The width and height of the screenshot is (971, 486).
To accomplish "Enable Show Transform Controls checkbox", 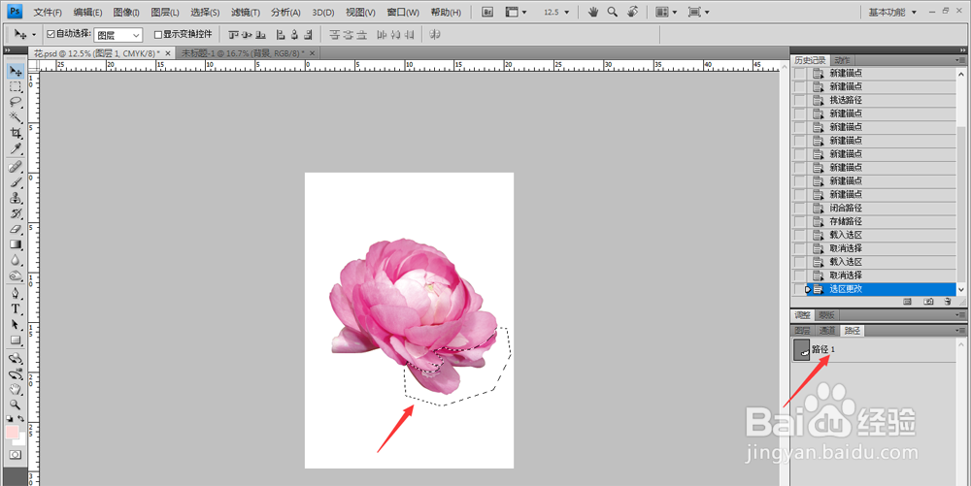I will [x=158, y=35].
